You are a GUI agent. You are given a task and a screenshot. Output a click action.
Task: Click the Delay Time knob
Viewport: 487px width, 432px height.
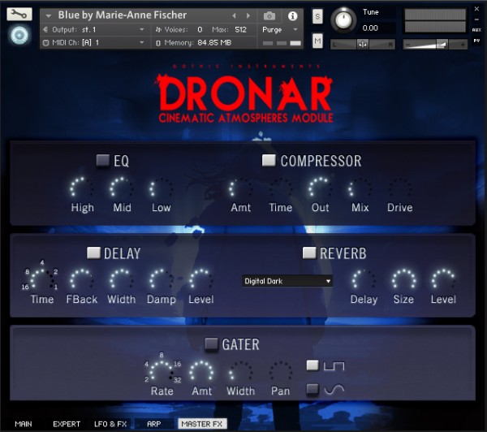click(x=42, y=280)
